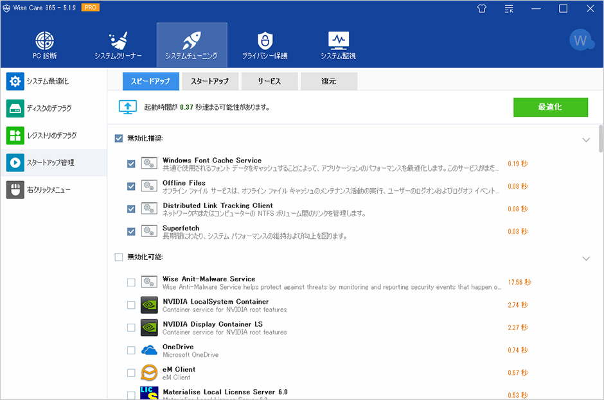Image resolution: width=604 pixels, height=400 pixels.
Task: Select ディスクのデフラグ disk icon
Action: (x=15, y=109)
